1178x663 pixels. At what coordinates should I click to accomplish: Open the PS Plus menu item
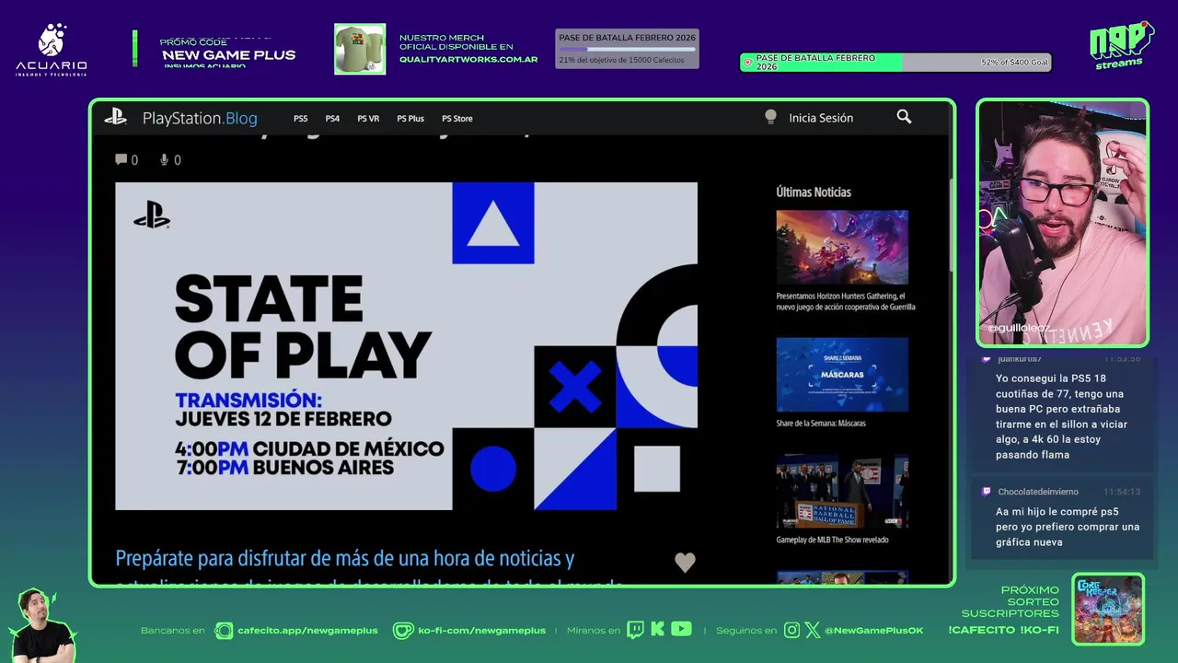[410, 119]
